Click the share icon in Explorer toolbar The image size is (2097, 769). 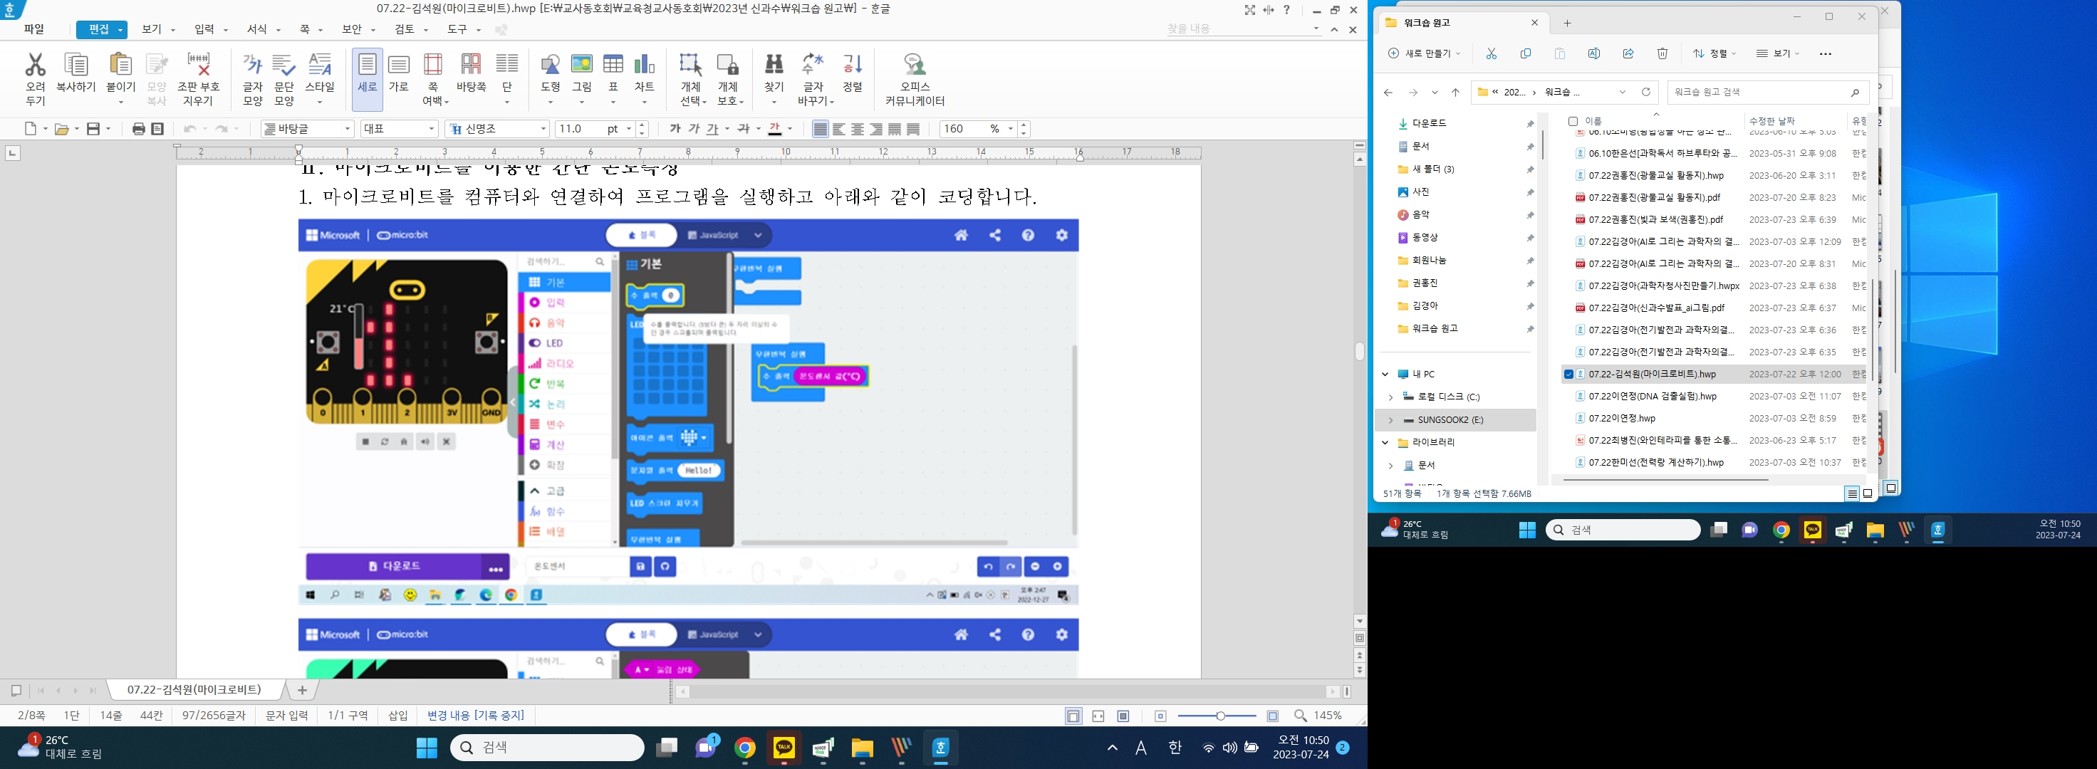pos(1628,53)
